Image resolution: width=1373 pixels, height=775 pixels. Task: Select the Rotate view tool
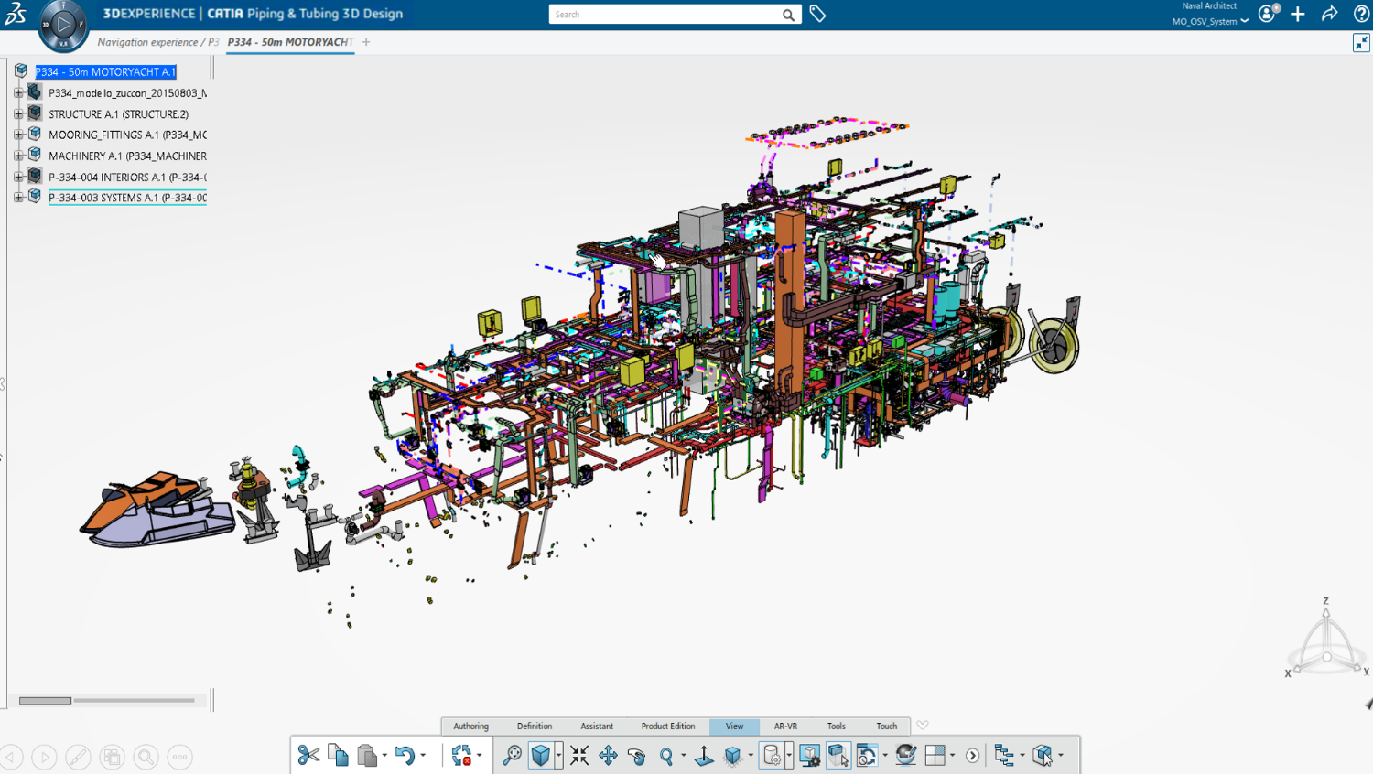tap(638, 754)
